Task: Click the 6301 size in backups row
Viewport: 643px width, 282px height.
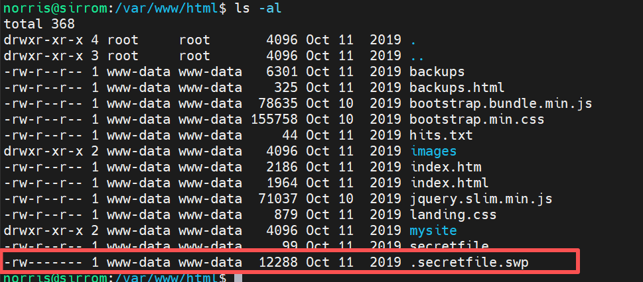Action: pos(283,71)
